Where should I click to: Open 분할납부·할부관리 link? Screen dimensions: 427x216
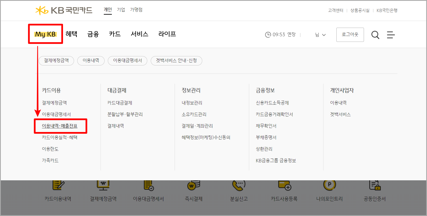pos(125,114)
